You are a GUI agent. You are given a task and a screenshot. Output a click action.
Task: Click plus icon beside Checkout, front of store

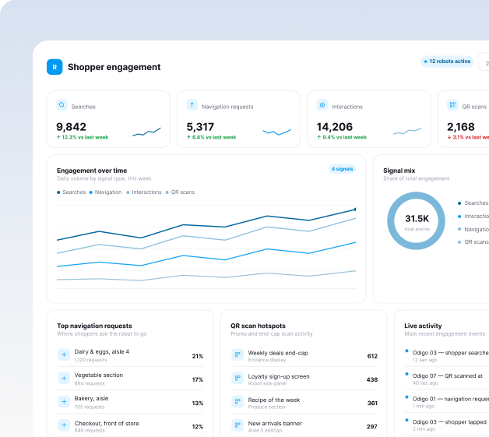click(x=64, y=425)
